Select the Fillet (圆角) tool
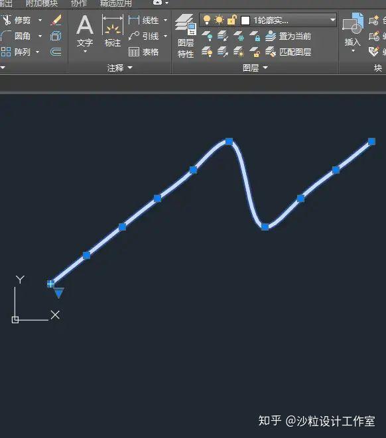 click(x=16, y=36)
